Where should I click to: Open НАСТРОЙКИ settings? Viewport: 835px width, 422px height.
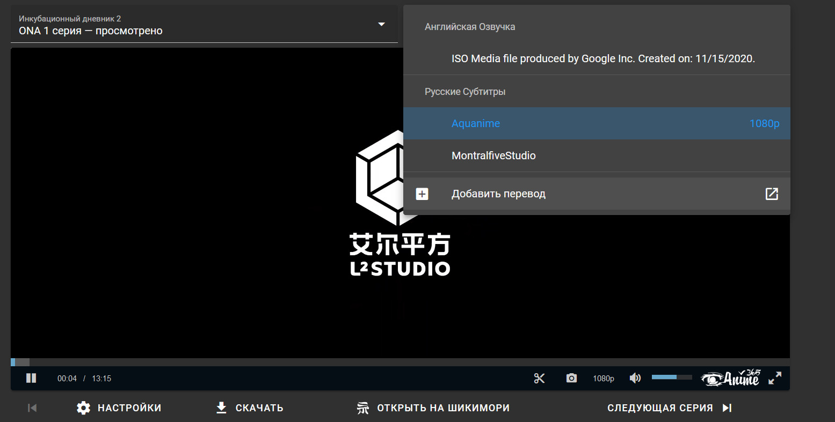119,408
